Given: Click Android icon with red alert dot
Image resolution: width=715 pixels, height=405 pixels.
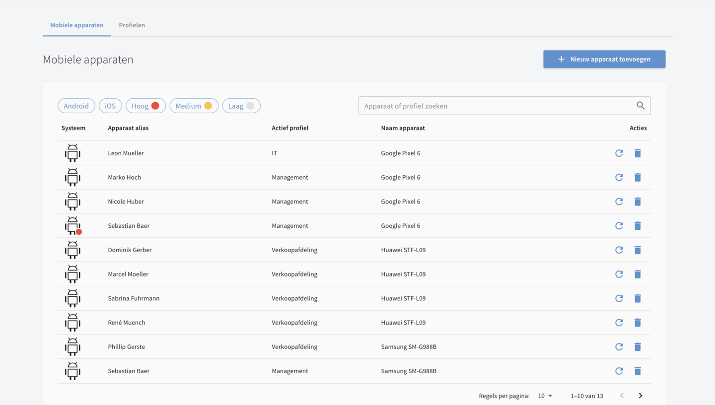Looking at the screenshot, I should pyautogui.click(x=73, y=226).
